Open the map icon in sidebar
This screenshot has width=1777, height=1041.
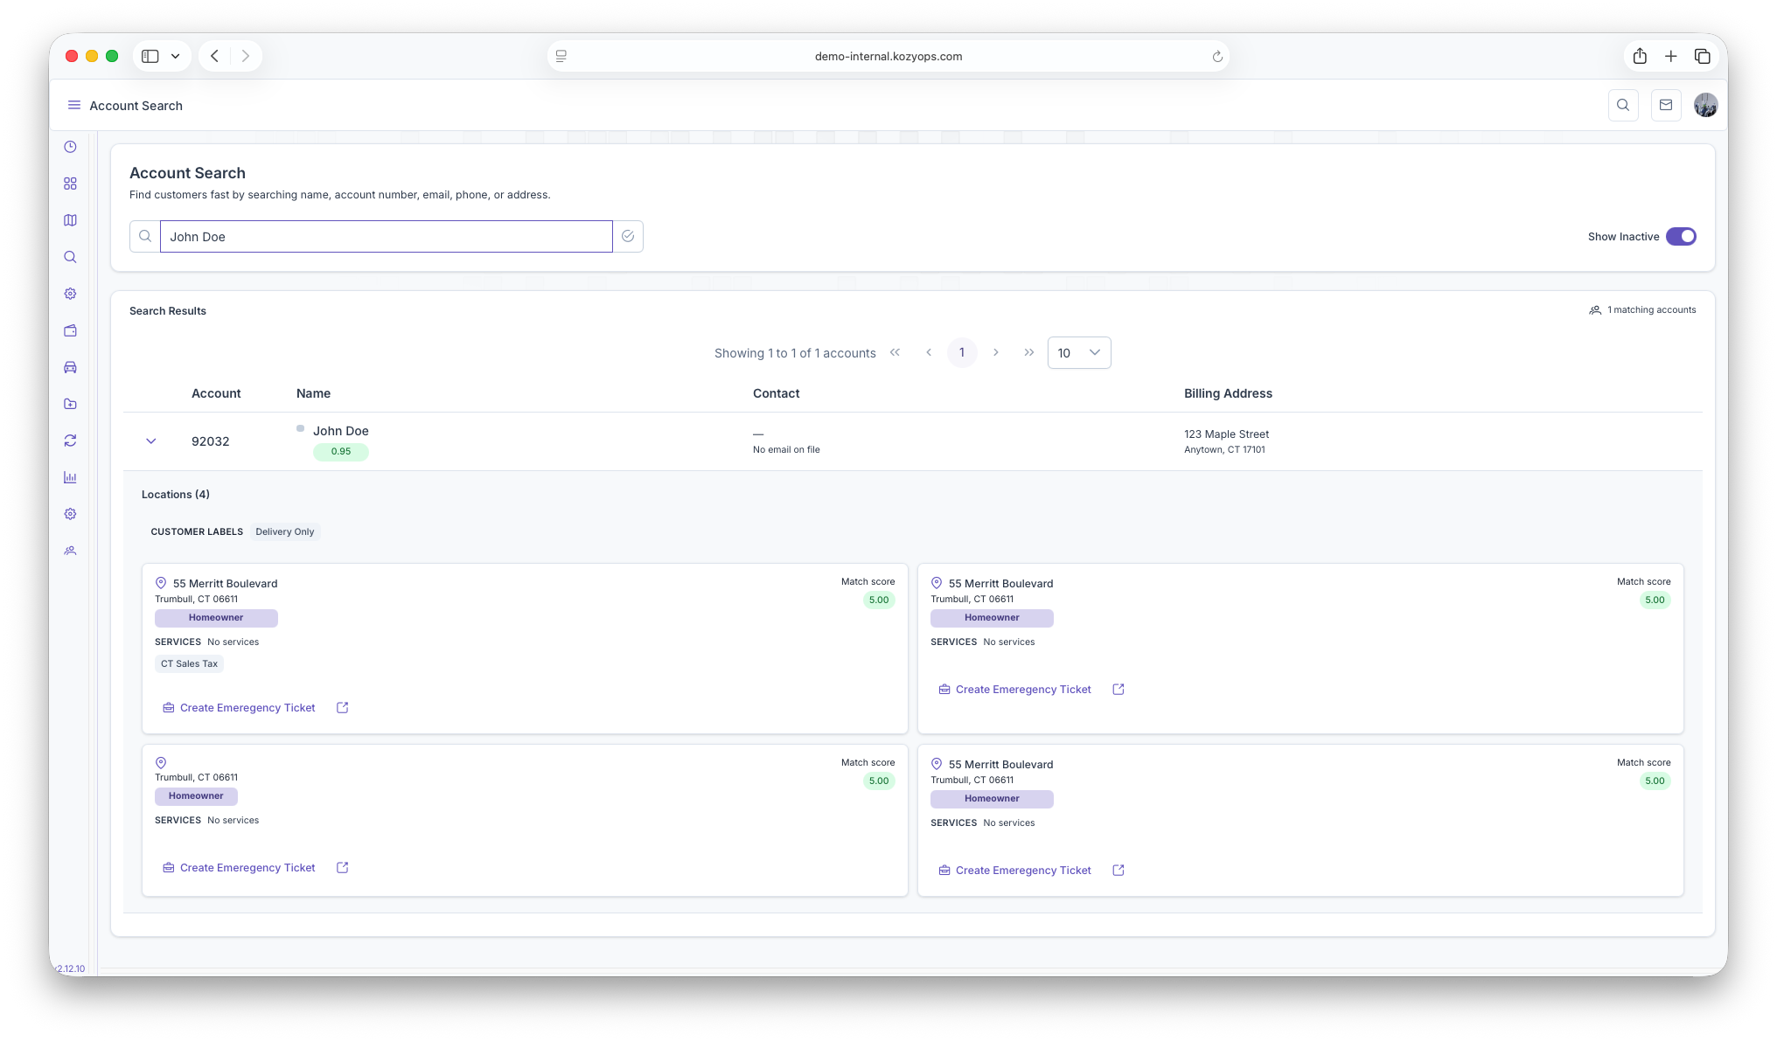(70, 220)
